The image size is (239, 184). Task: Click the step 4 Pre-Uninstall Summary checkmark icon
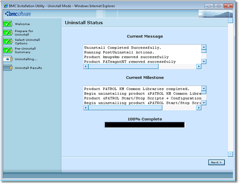point(7,50)
